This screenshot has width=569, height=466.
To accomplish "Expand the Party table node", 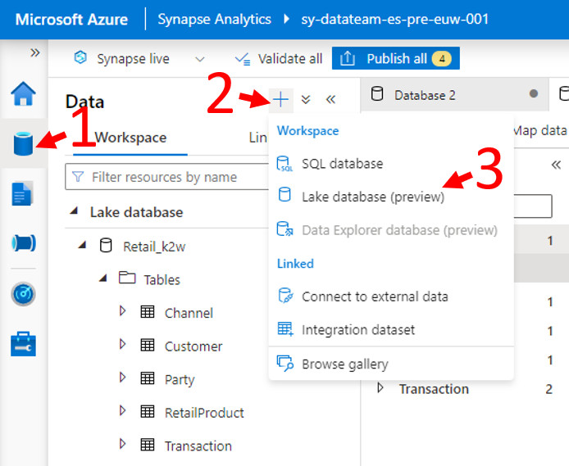I will 123,378.
